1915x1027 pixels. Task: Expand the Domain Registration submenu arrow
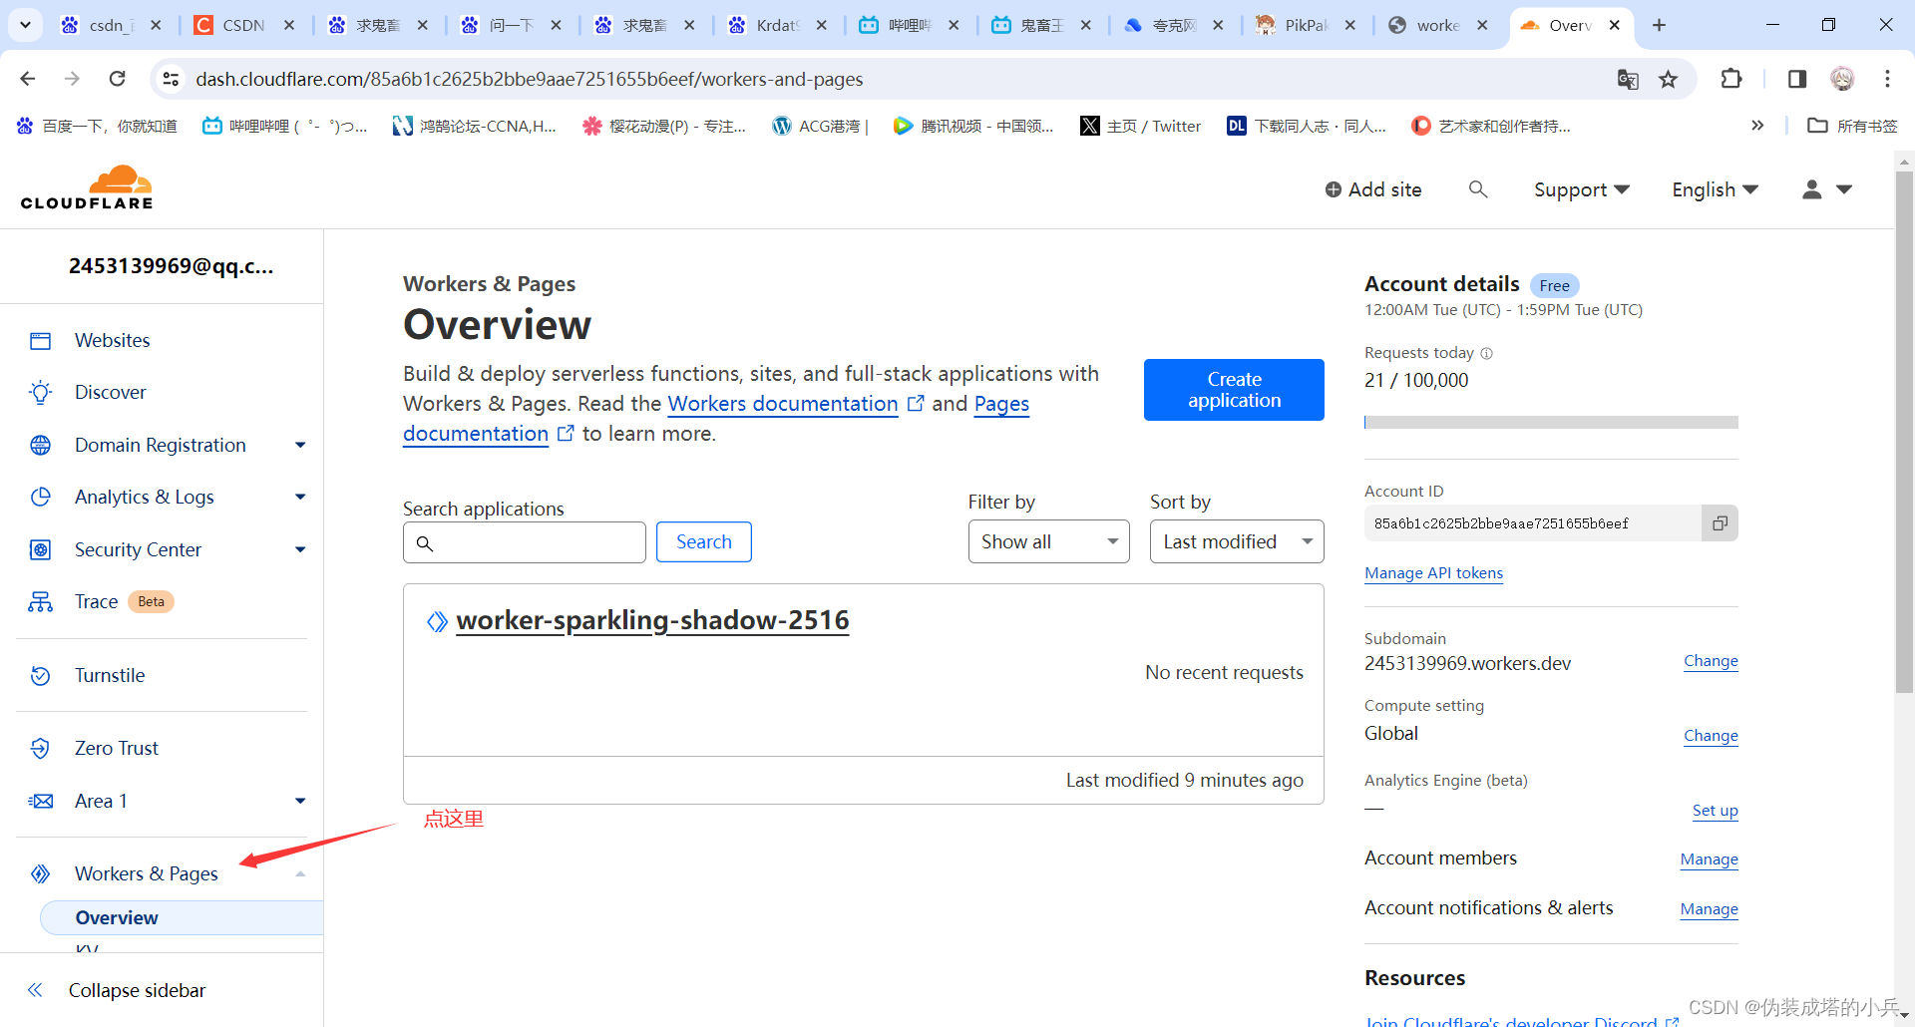point(300,446)
